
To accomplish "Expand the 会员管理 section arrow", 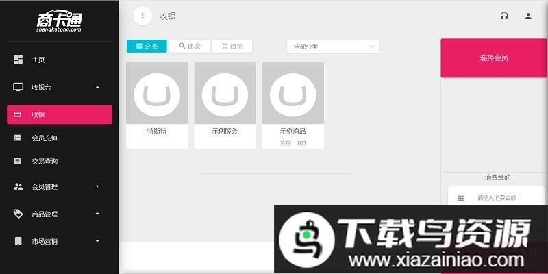I will [x=97, y=186].
